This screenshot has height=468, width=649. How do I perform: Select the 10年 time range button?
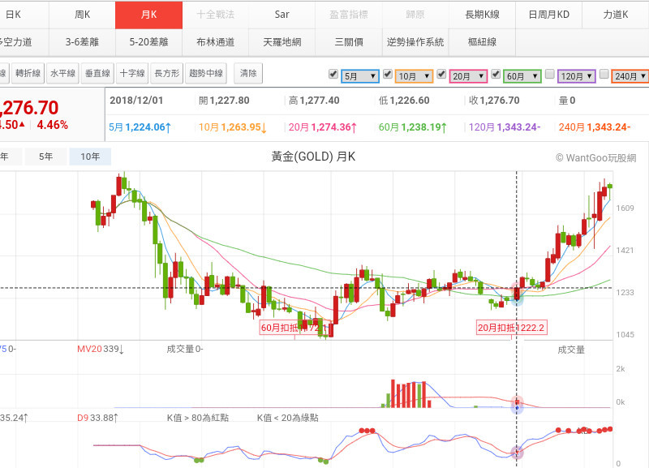pyautogui.click(x=90, y=157)
